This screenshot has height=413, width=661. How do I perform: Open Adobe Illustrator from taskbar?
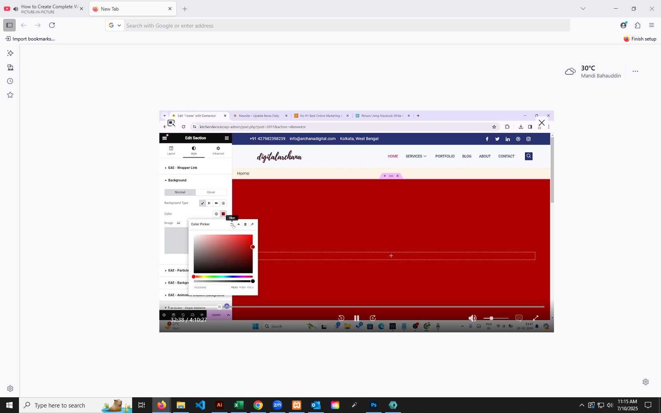[219, 405]
